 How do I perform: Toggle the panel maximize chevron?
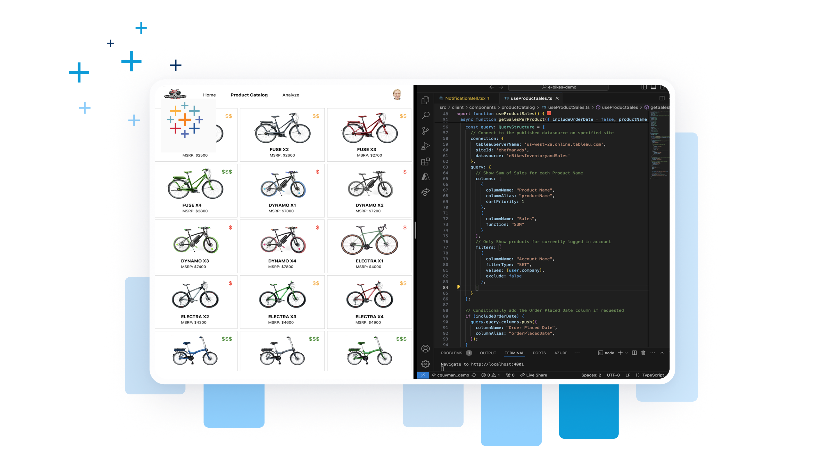coord(662,353)
